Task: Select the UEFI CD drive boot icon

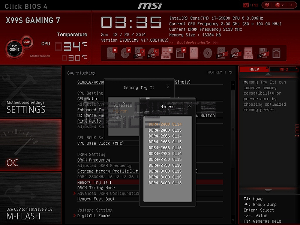Action: click(126, 53)
